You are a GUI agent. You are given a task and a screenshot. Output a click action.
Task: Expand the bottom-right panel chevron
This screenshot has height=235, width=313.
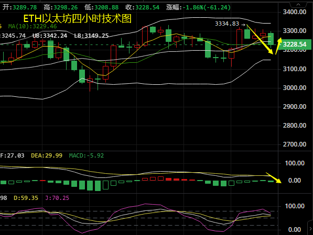tap(310, 228)
